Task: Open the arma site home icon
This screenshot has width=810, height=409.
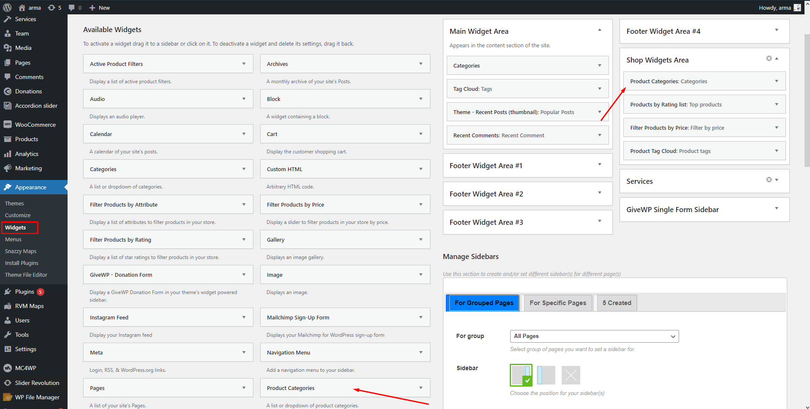Action: pos(22,8)
